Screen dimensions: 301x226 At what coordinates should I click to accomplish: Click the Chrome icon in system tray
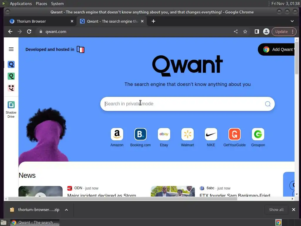(278, 222)
